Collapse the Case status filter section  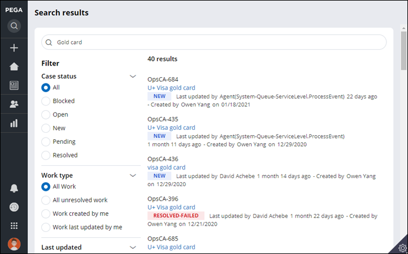133,76
